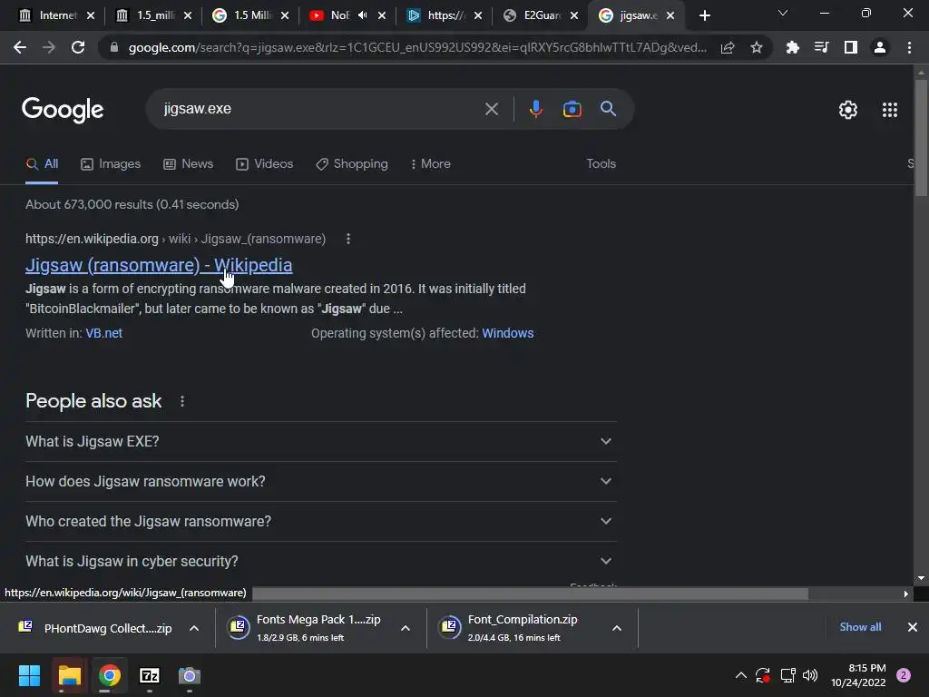Show all downloads
Screen dimensions: 929x697
click(x=860, y=627)
